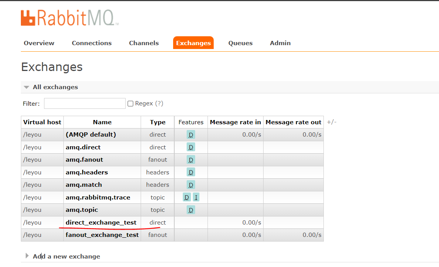Image resolution: width=439 pixels, height=267 pixels.
Task: Open the Queues tab
Action: 240,43
